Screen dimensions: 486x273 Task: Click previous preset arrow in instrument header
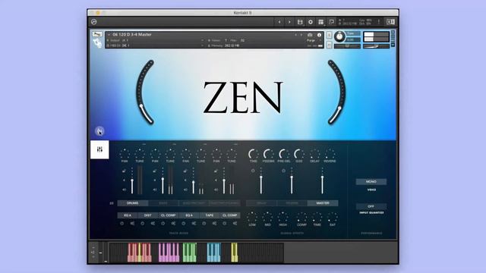(x=295, y=35)
